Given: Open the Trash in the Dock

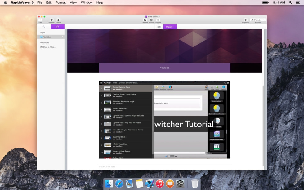Looking at the screenshot, I should [195, 183].
